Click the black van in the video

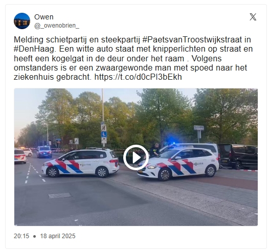tap(238, 156)
